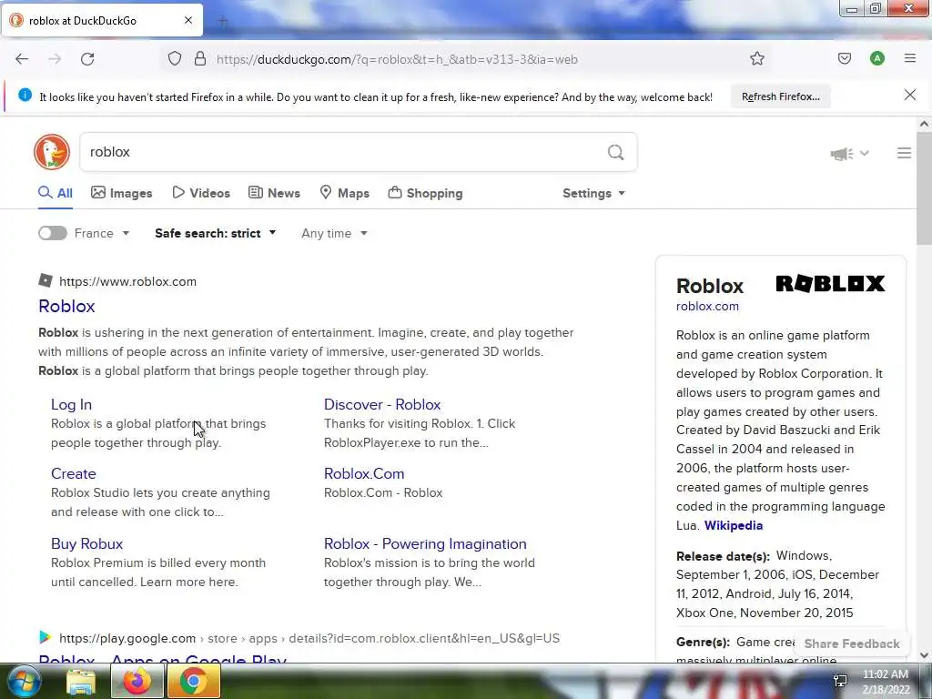Screen dimensions: 932x699
Task: Open the DuckDuckGo side hamburger menu
Action: [904, 153]
